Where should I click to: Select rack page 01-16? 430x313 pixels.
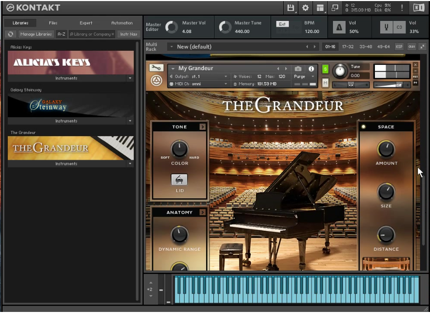click(x=330, y=47)
